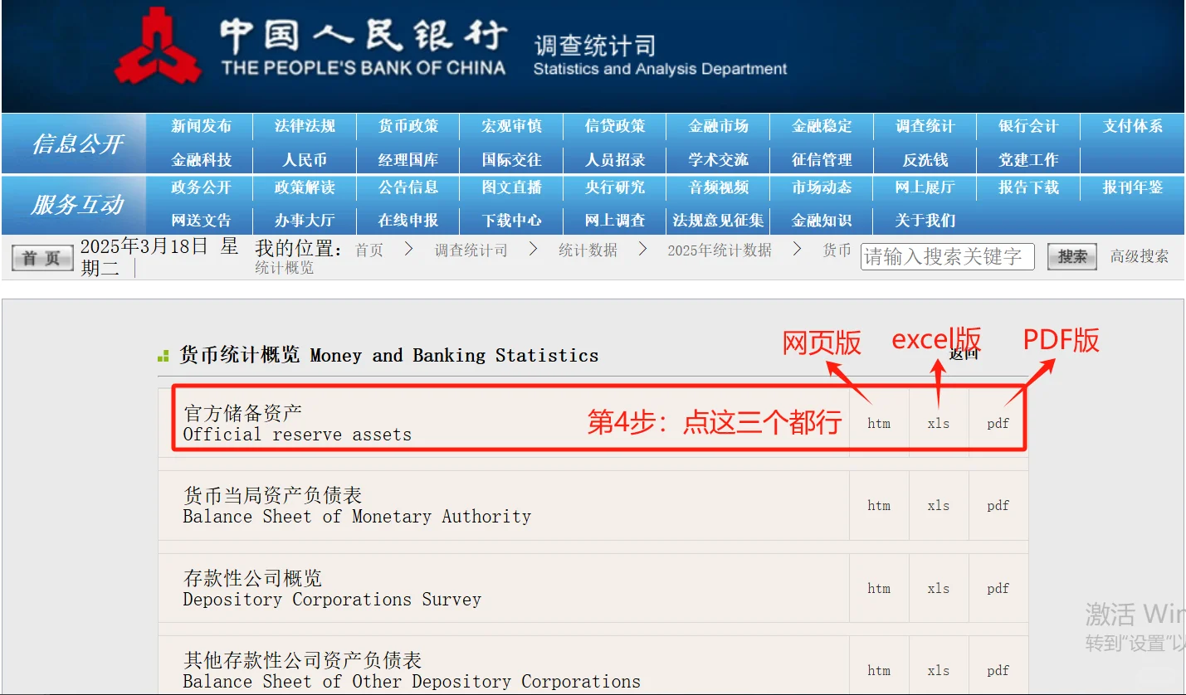The width and height of the screenshot is (1186, 695).
Task: Visit the 下载中心 page
Action: point(511,221)
